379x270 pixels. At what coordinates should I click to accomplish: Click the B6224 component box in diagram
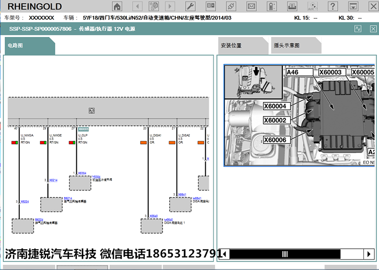[23, 226]
